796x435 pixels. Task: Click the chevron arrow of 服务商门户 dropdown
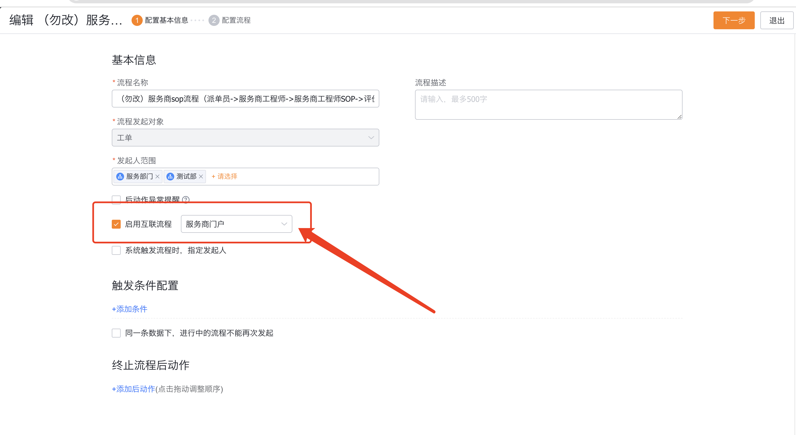tap(284, 224)
